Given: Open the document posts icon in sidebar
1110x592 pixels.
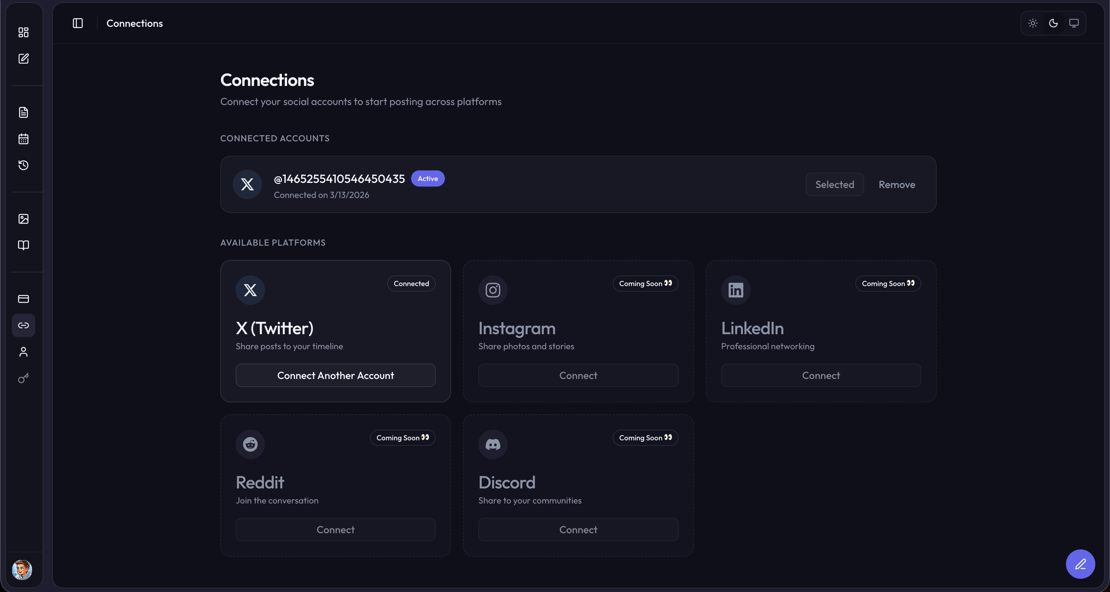Looking at the screenshot, I should point(23,112).
